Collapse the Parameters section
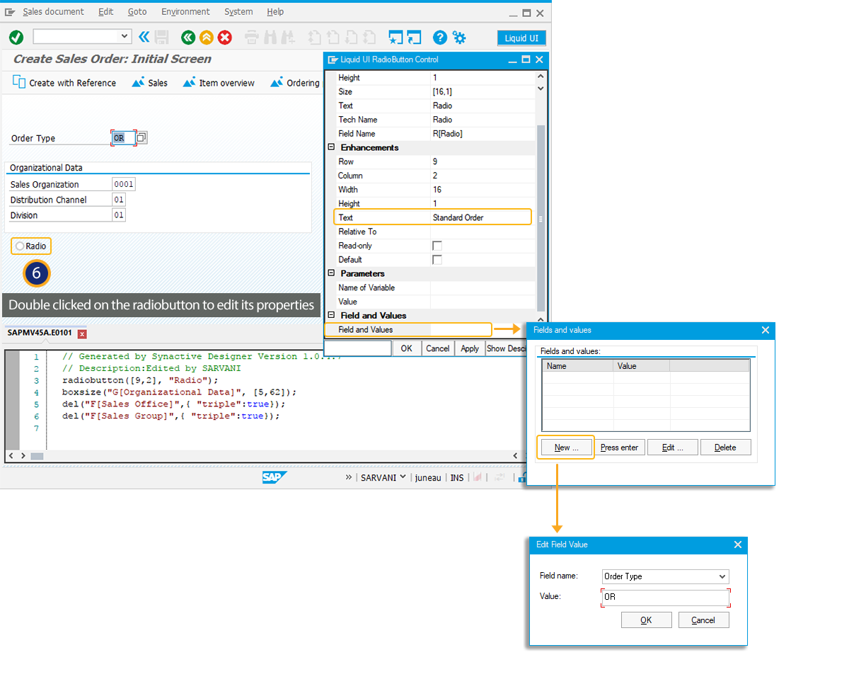The height and width of the screenshot is (684, 849). click(x=330, y=273)
